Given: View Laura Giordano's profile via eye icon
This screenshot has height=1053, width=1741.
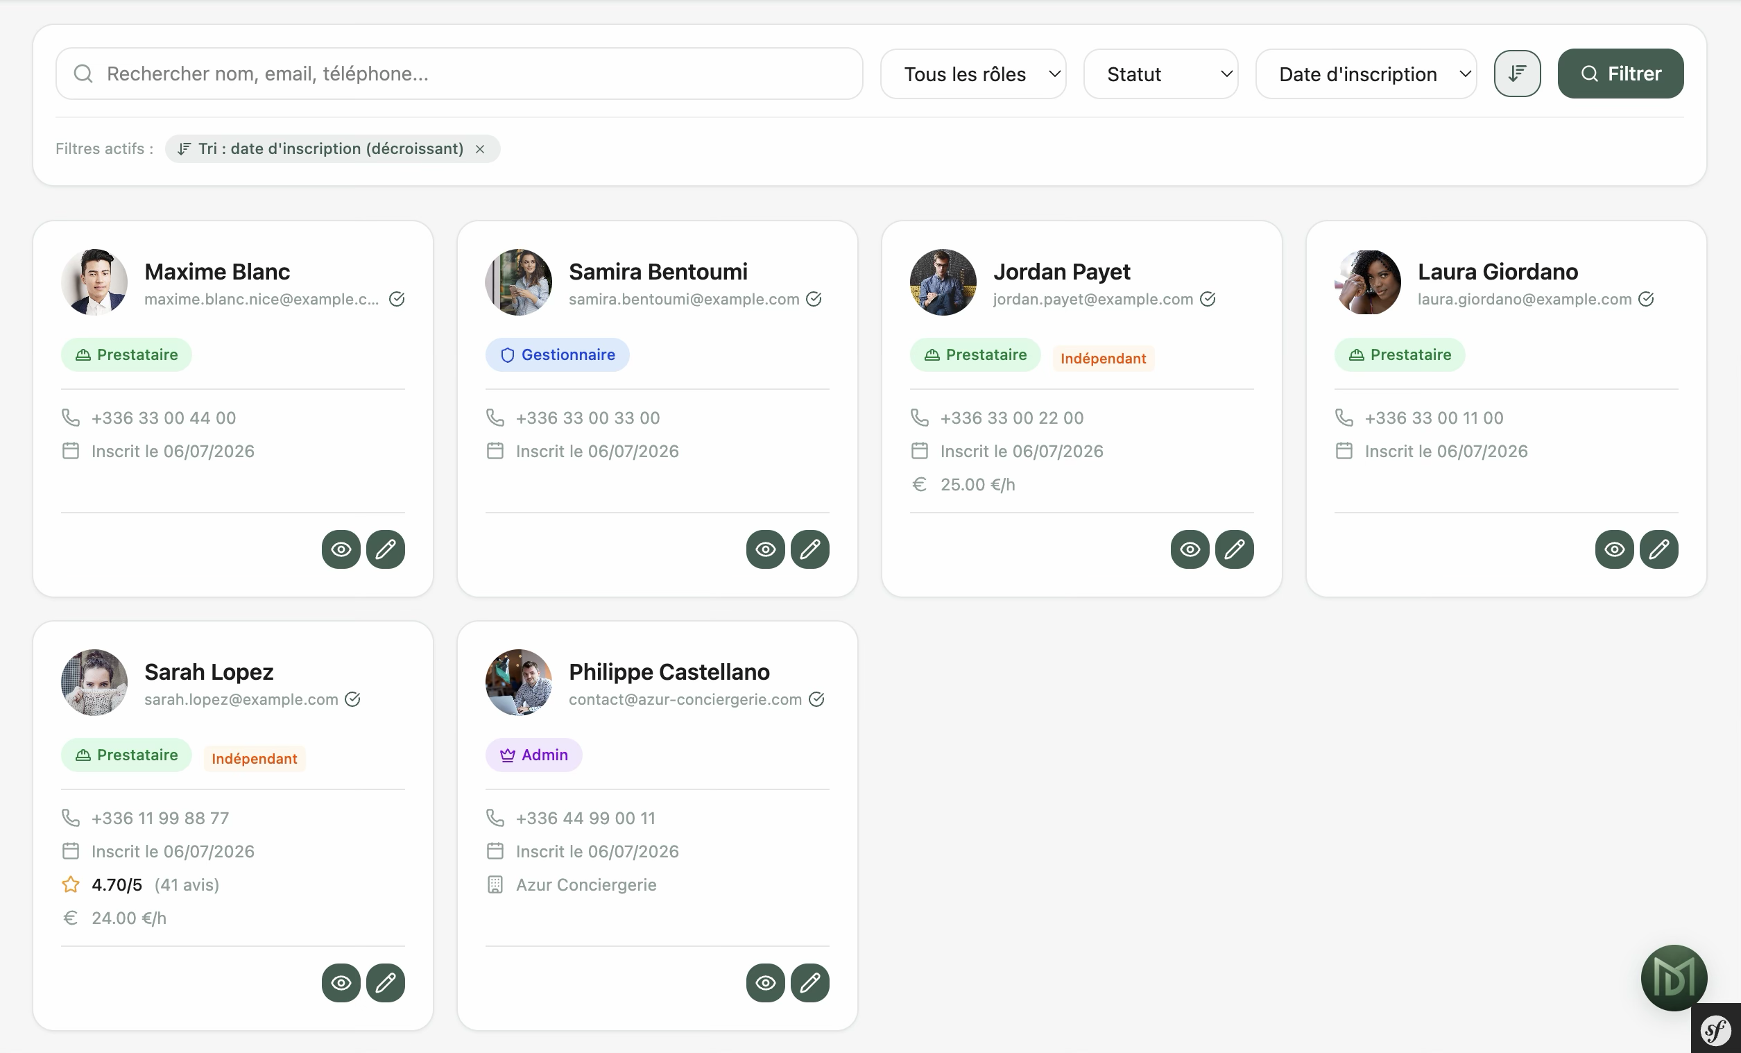Looking at the screenshot, I should pos(1615,549).
